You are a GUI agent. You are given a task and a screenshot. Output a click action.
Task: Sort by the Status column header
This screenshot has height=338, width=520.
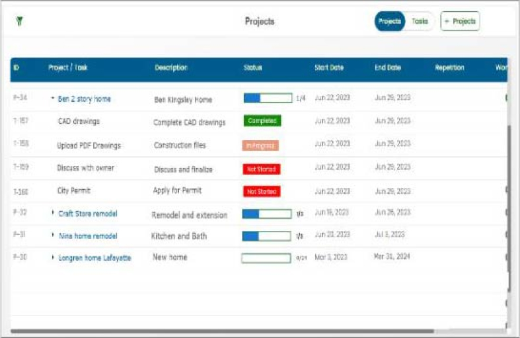click(x=253, y=67)
